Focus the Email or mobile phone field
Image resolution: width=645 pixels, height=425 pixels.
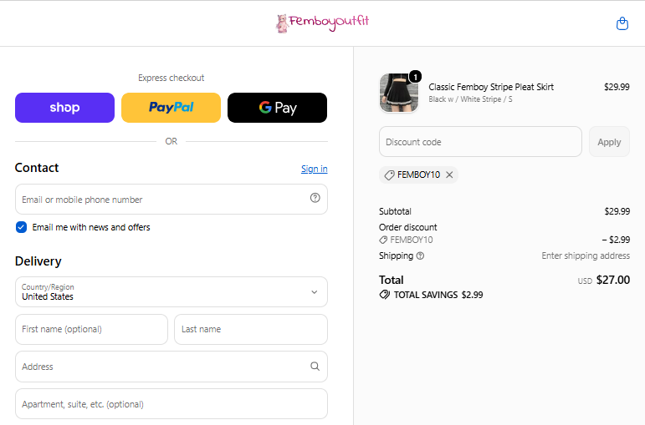[171, 200]
